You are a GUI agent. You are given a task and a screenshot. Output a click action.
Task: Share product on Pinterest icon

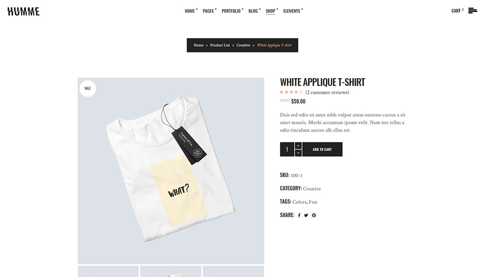pyautogui.click(x=314, y=215)
